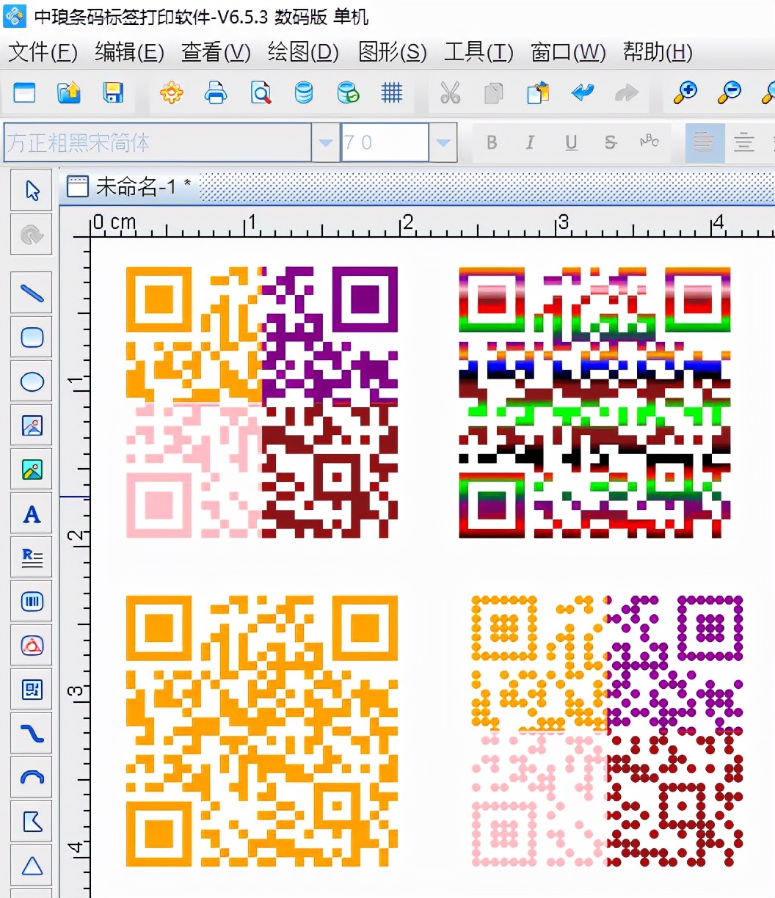Click the Save floppy disk icon
This screenshot has height=898, width=775.
[x=113, y=92]
